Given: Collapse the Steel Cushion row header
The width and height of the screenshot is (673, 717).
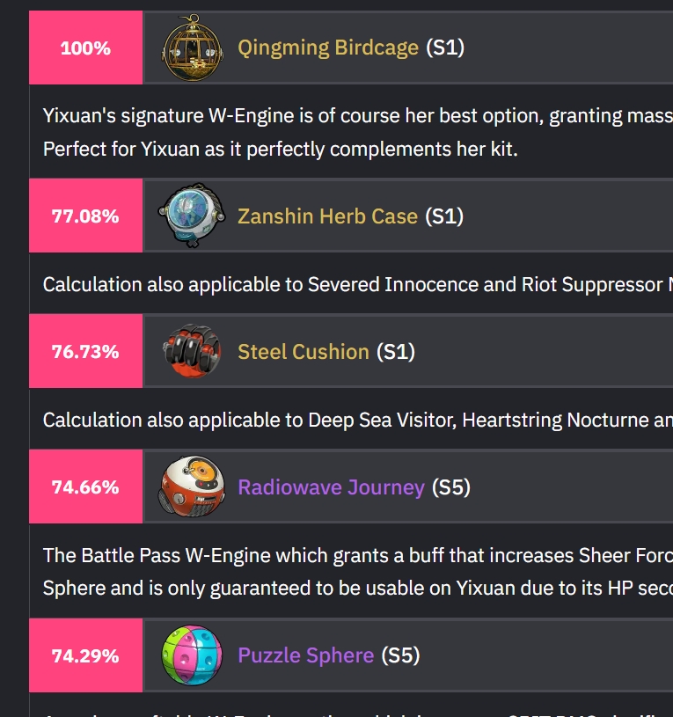Looking at the screenshot, I should pyautogui.click(x=351, y=351).
